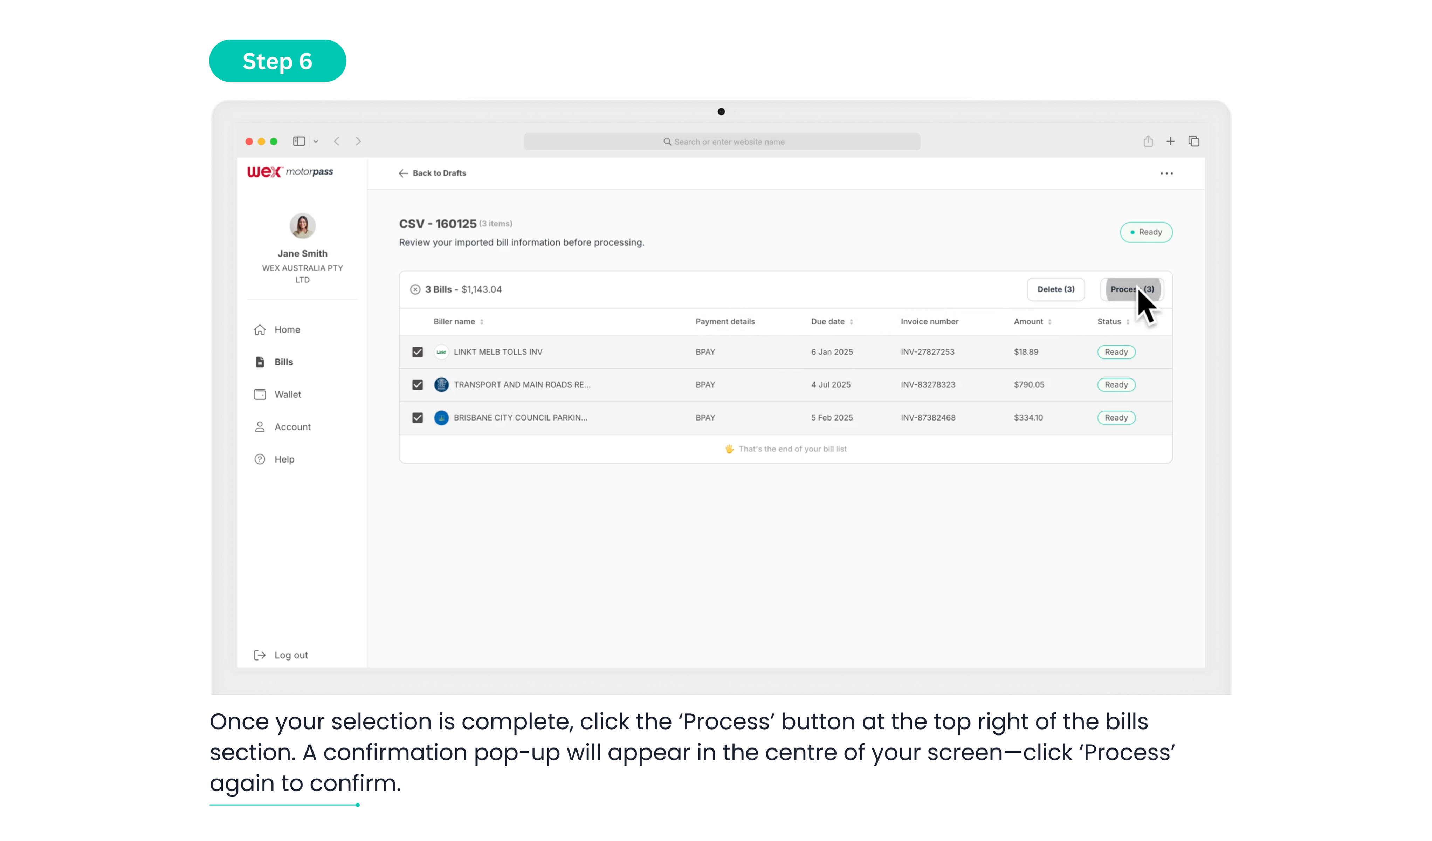1432x841 pixels.
Task: Uncheck the Brisbane City Council checkbox
Action: (418, 418)
